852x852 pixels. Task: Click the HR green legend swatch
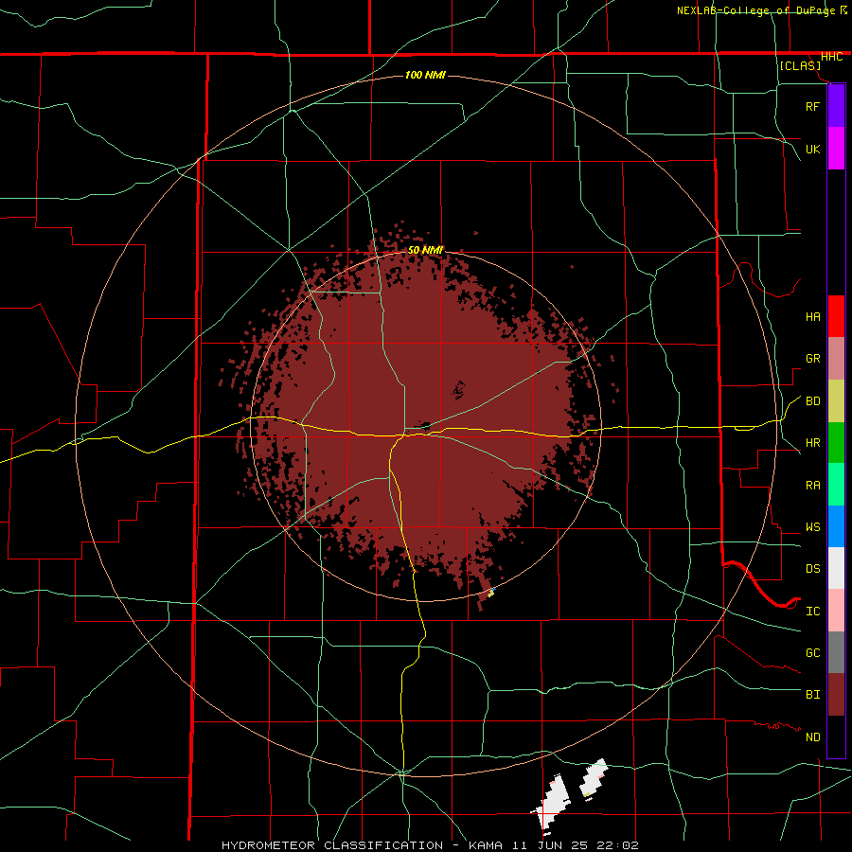pyautogui.click(x=836, y=442)
